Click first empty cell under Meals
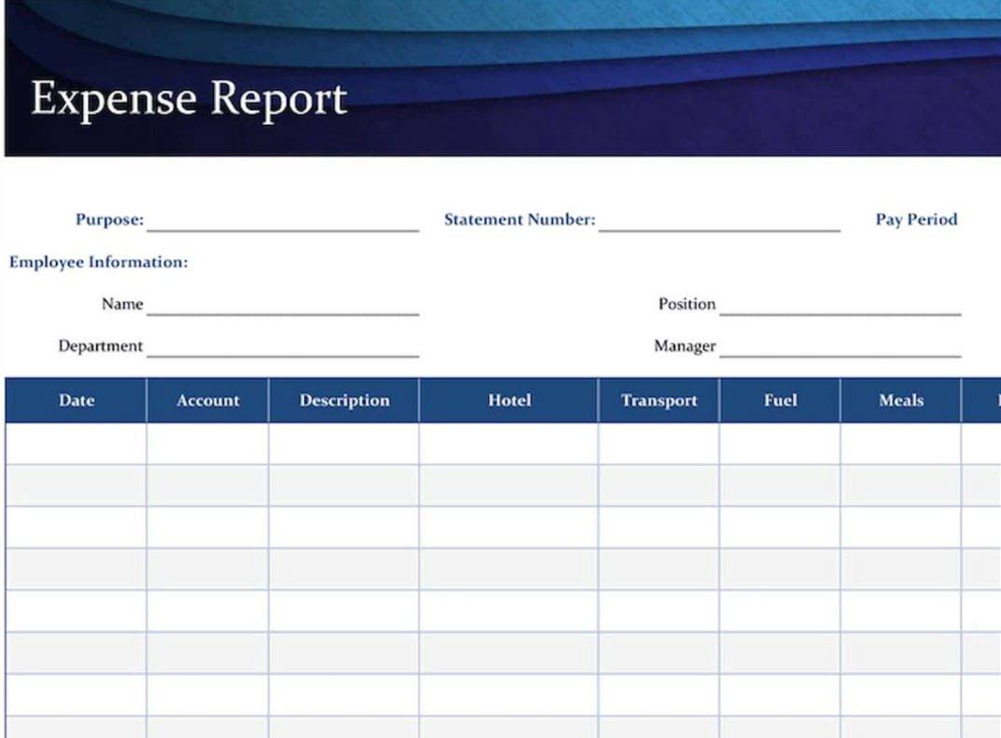The height and width of the screenshot is (738, 1001). point(900,443)
